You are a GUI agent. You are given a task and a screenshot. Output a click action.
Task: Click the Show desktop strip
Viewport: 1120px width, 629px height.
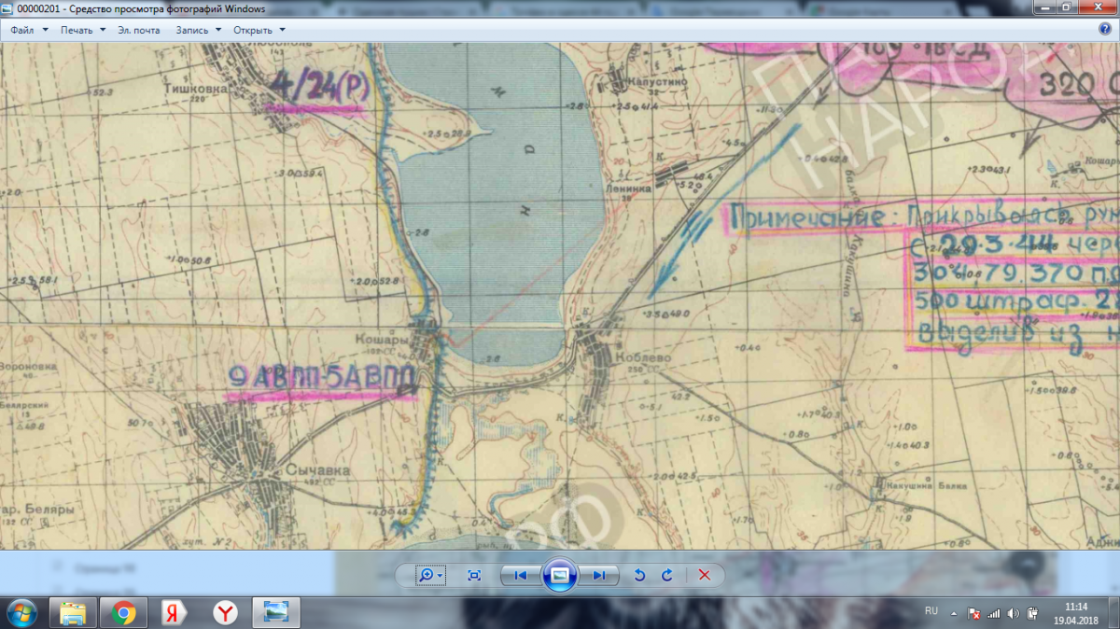[x=1113, y=613]
